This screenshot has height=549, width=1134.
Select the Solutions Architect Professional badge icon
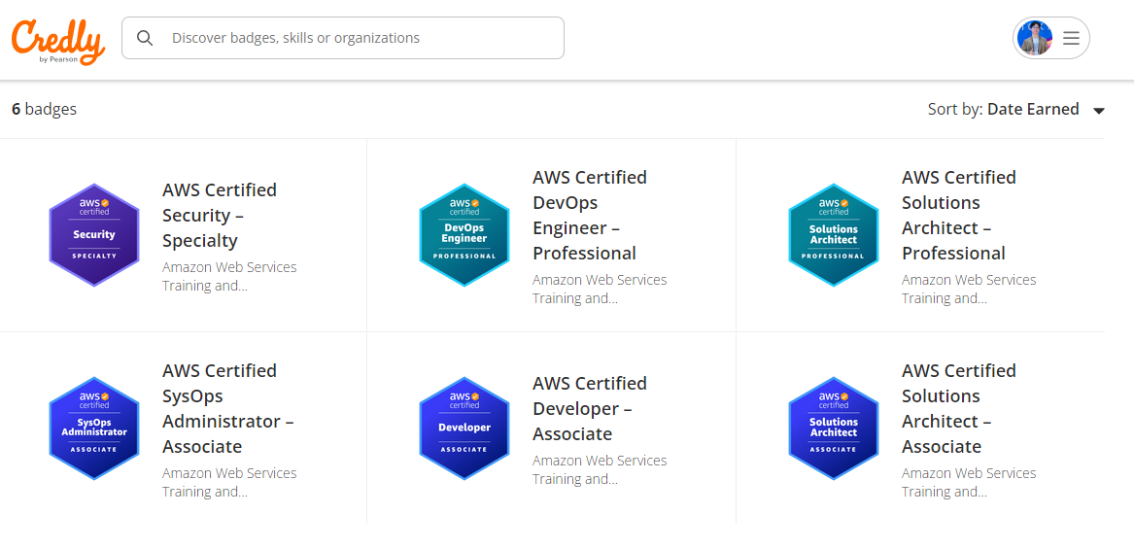[833, 235]
